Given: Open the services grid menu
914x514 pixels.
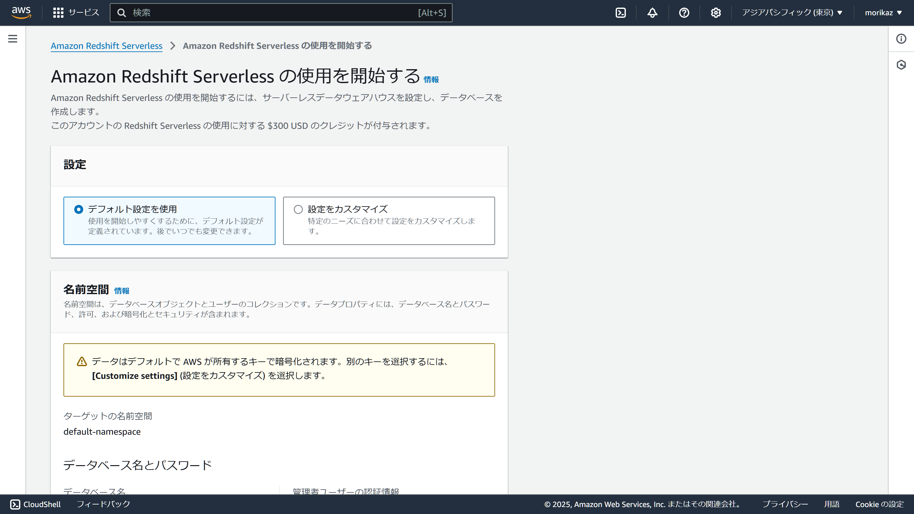Looking at the screenshot, I should click(58, 13).
